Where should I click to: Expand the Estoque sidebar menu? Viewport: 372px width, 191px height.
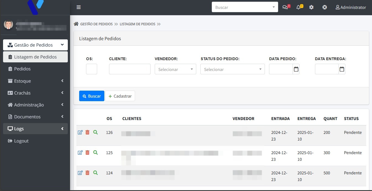(x=35, y=81)
